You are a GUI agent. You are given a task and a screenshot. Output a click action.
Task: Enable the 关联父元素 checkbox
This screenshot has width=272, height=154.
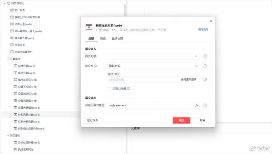110,89
